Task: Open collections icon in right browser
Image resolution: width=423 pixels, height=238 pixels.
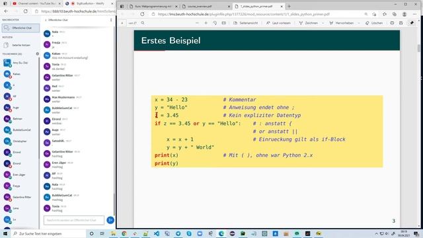Action: coord(395,14)
